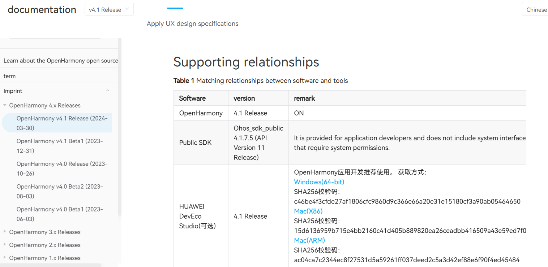The image size is (548, 267).
Task: Click the Chinese language button
Action: [x=536, y=10]
